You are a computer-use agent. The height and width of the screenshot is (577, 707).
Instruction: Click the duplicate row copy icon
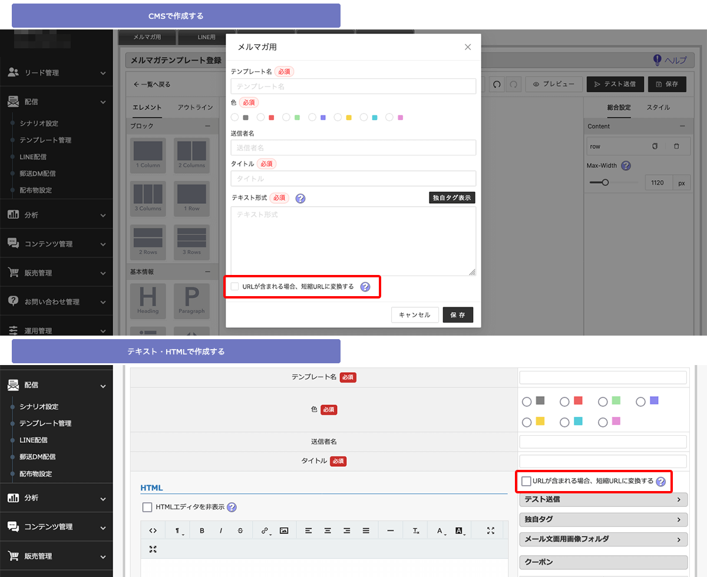pos(655,146)
